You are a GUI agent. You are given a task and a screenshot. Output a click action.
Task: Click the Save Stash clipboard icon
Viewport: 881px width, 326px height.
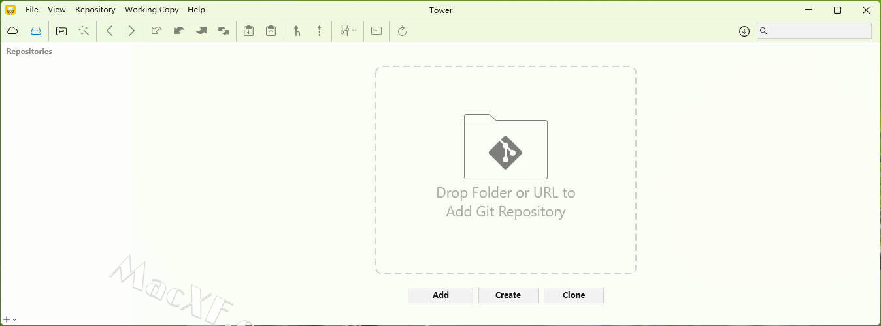pos(248,31)
